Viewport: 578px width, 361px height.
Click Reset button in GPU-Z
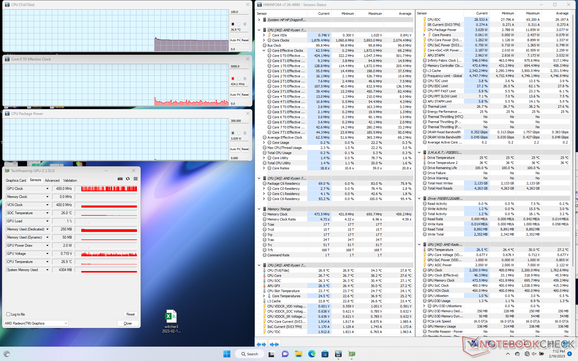130,314
